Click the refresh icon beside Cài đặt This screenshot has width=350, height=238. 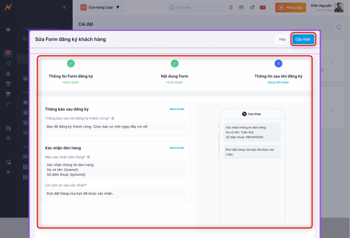click(339, 27)
